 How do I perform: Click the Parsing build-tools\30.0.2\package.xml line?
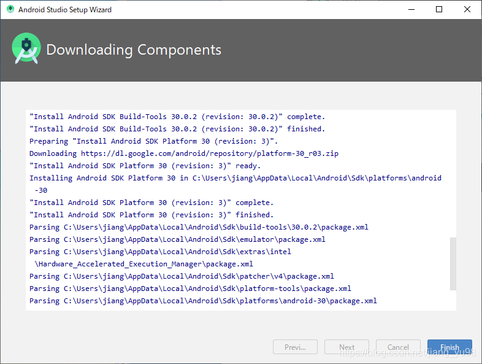(199, 227)
